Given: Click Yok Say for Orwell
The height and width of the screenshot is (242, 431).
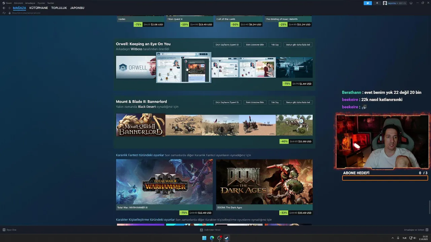Looking at the screenshot, I should click(275, 45).
